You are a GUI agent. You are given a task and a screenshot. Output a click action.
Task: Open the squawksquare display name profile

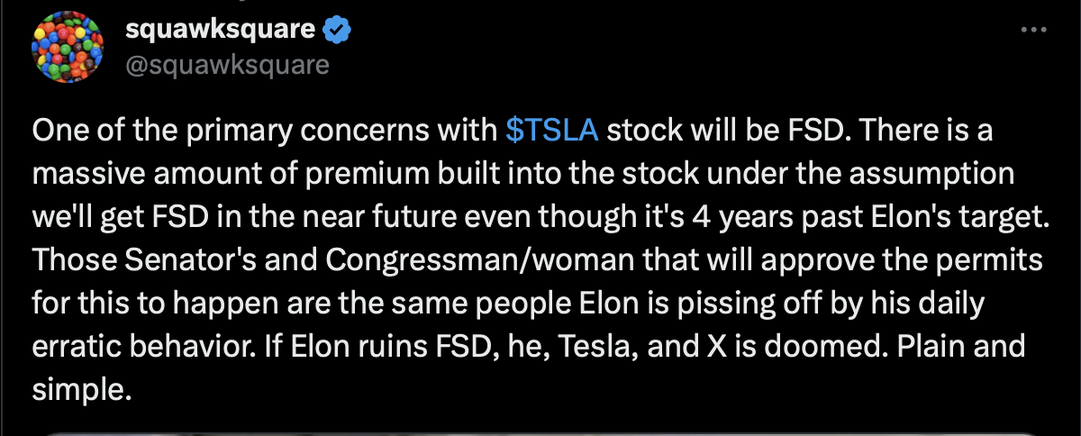point(221,30)
